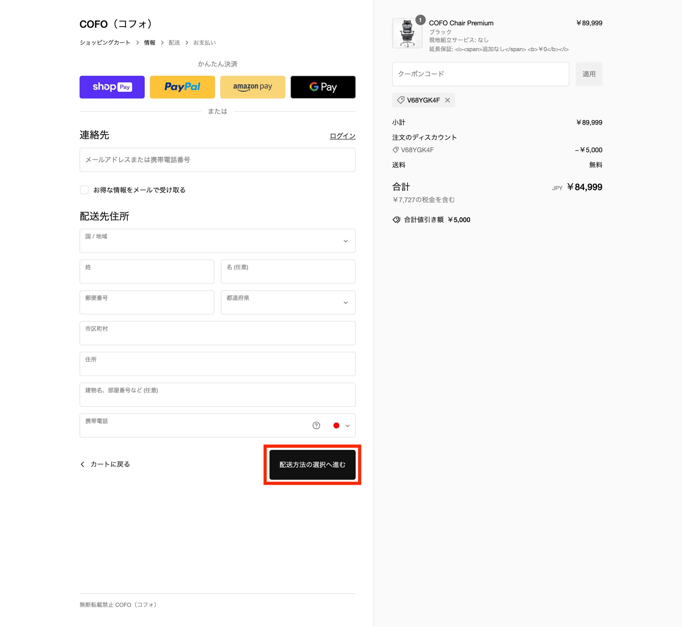682x627 pixels.
Task: Open phone number help question icon
Action: point(316,425)
